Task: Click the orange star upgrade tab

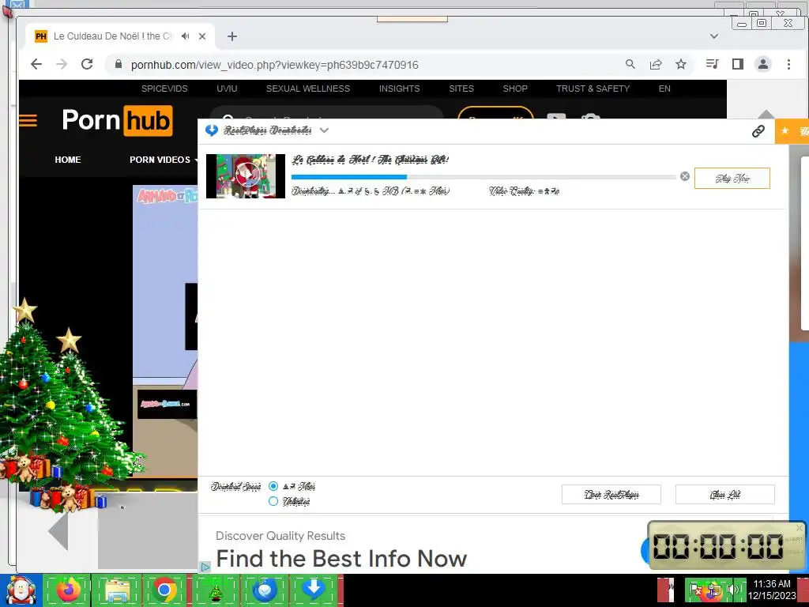Action: click(792, 131)
